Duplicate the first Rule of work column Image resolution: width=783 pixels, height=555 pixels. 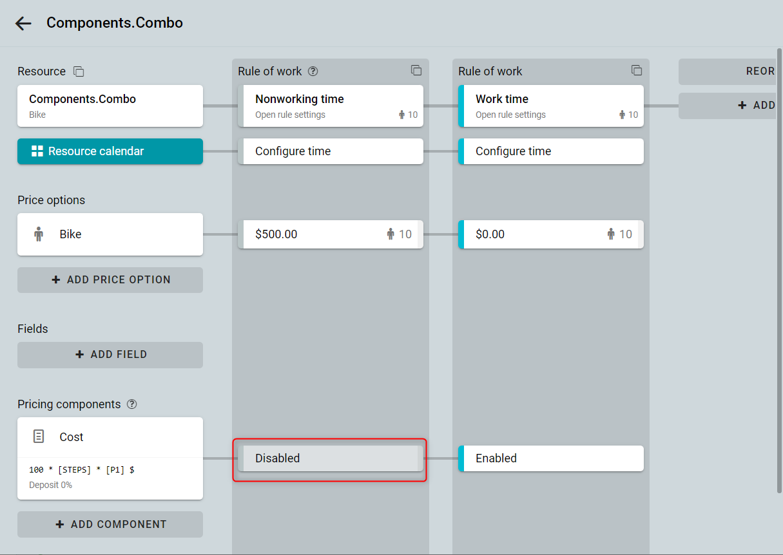pos(416,70)
